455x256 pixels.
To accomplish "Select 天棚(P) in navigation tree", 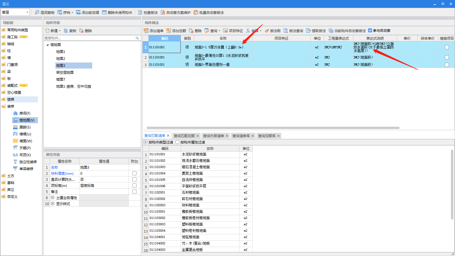I will click(25, 148).
